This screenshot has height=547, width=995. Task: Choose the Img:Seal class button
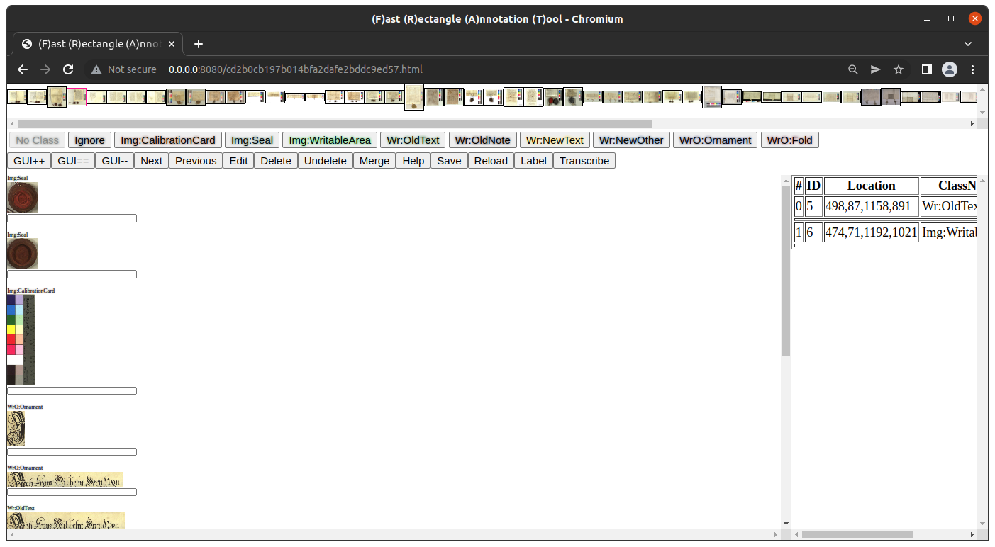click(252, 140)
